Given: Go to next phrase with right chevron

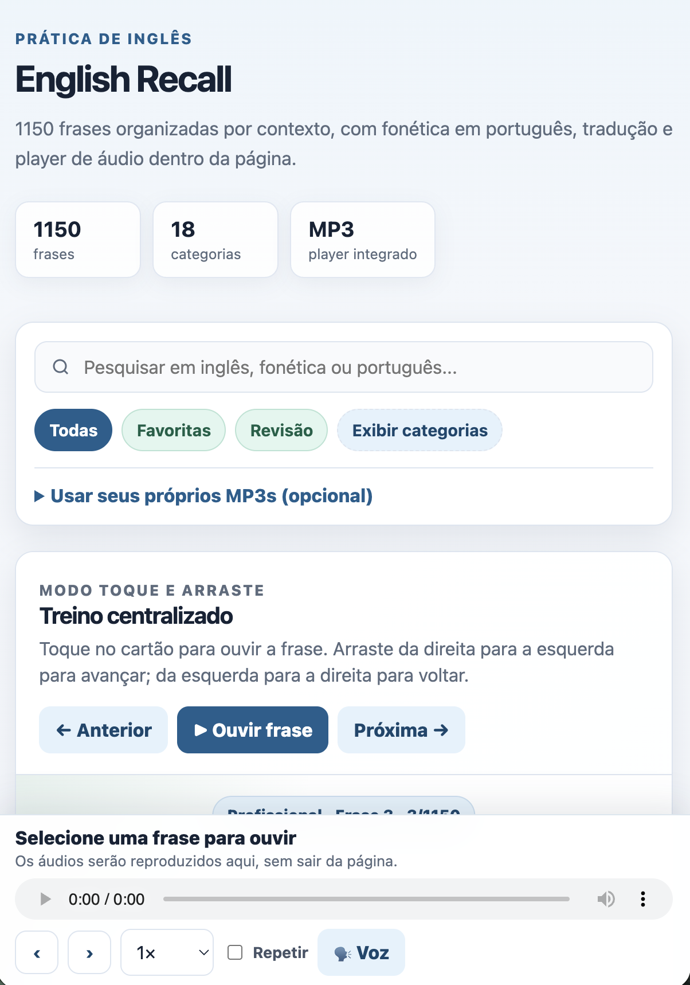Looking at the screenshot, I should click(x=89, y=952).
